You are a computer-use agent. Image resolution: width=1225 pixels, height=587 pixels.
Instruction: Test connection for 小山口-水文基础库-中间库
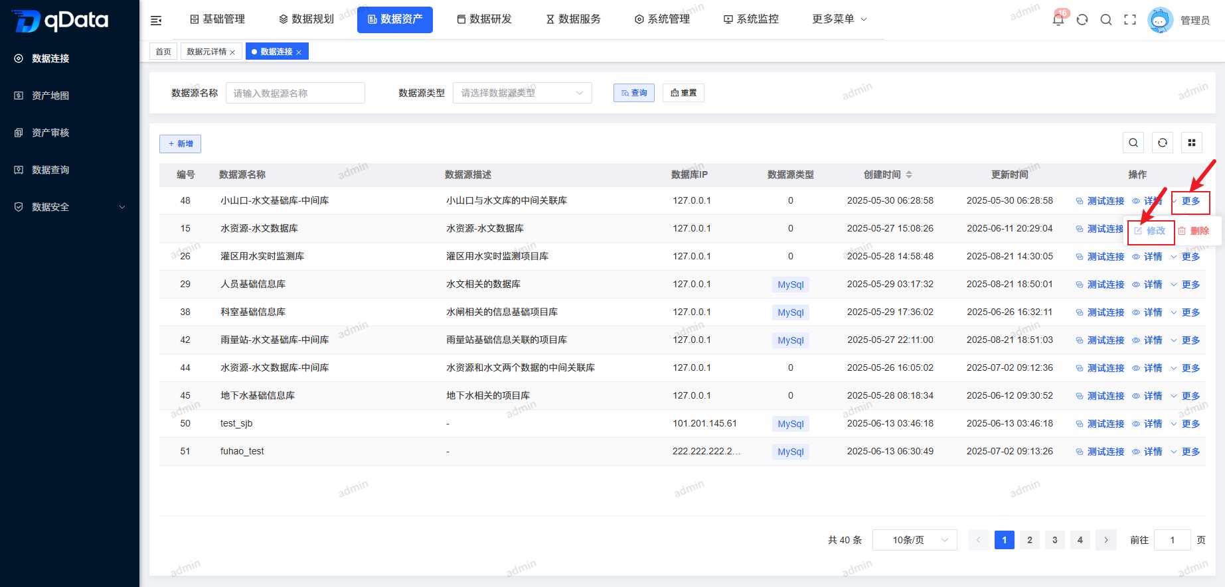click(x=1100, y=201)
